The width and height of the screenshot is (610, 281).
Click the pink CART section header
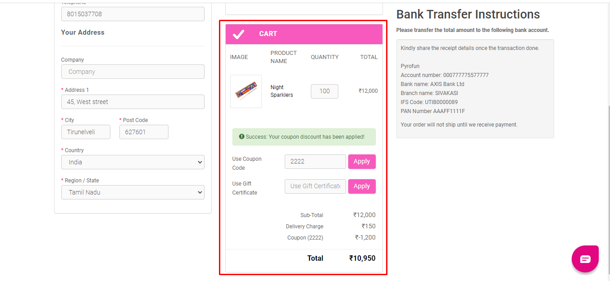304,34
